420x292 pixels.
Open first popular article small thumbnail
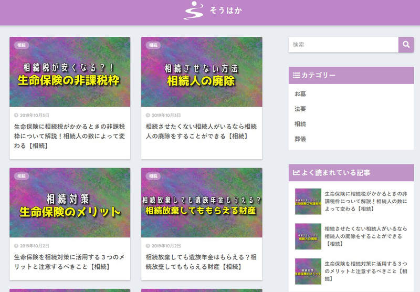308,202
